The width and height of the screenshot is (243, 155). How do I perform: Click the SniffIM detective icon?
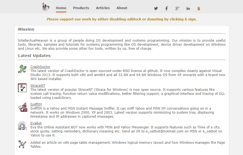pyautogui.click(x=23, y=107)
